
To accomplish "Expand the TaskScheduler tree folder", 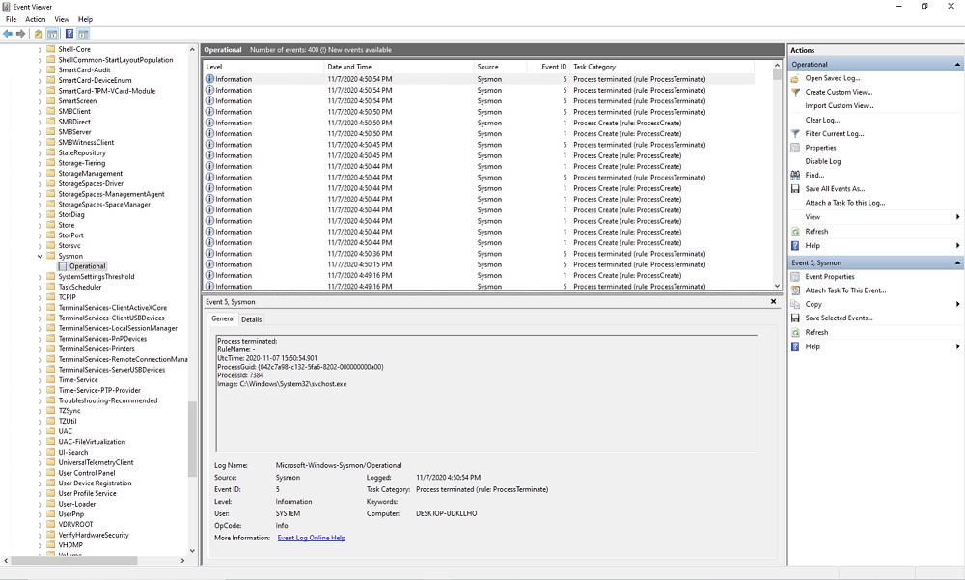I will point(40,287).
